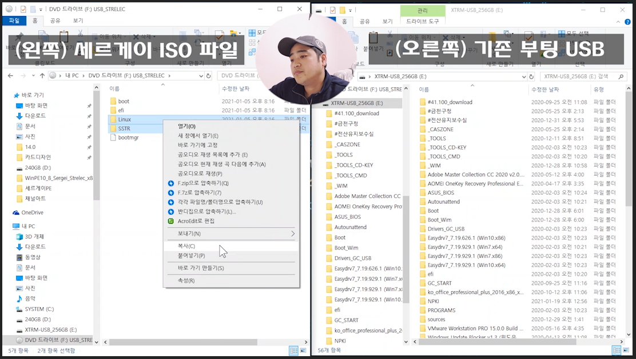The image size is (636, 359).
Task: Select the boot folder in left window
Action: point(124,101)
